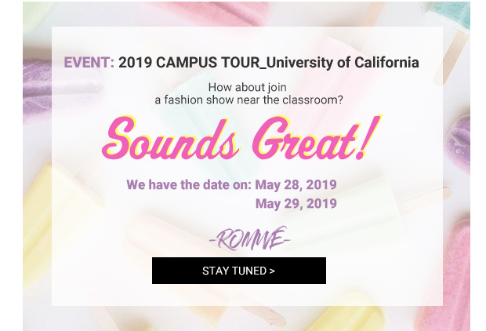The image size is (486, 331).
Task: Click the ROMWE signature logo
Action: click(250, 238)
